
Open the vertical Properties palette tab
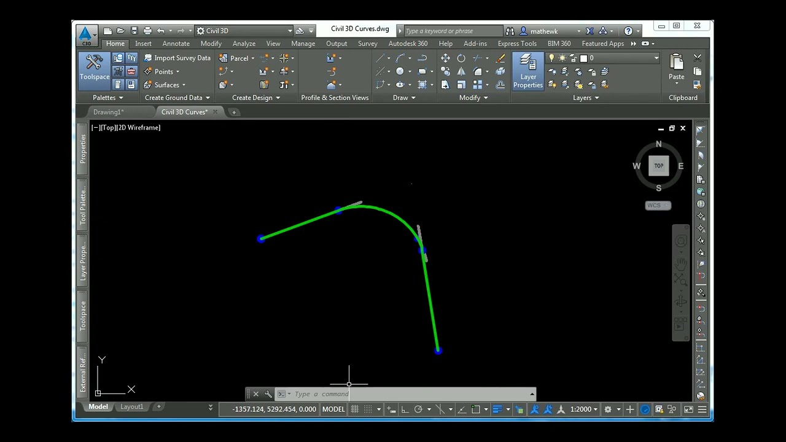tap(83, 149)
